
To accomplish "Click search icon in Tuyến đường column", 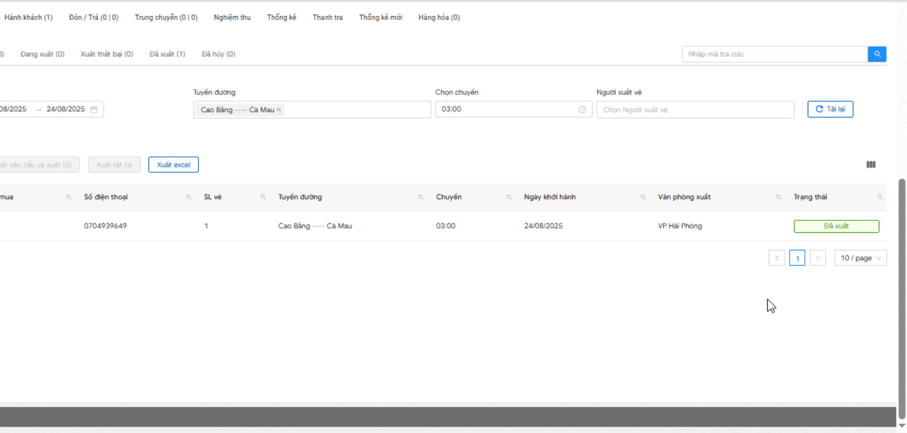I will 420,197.
